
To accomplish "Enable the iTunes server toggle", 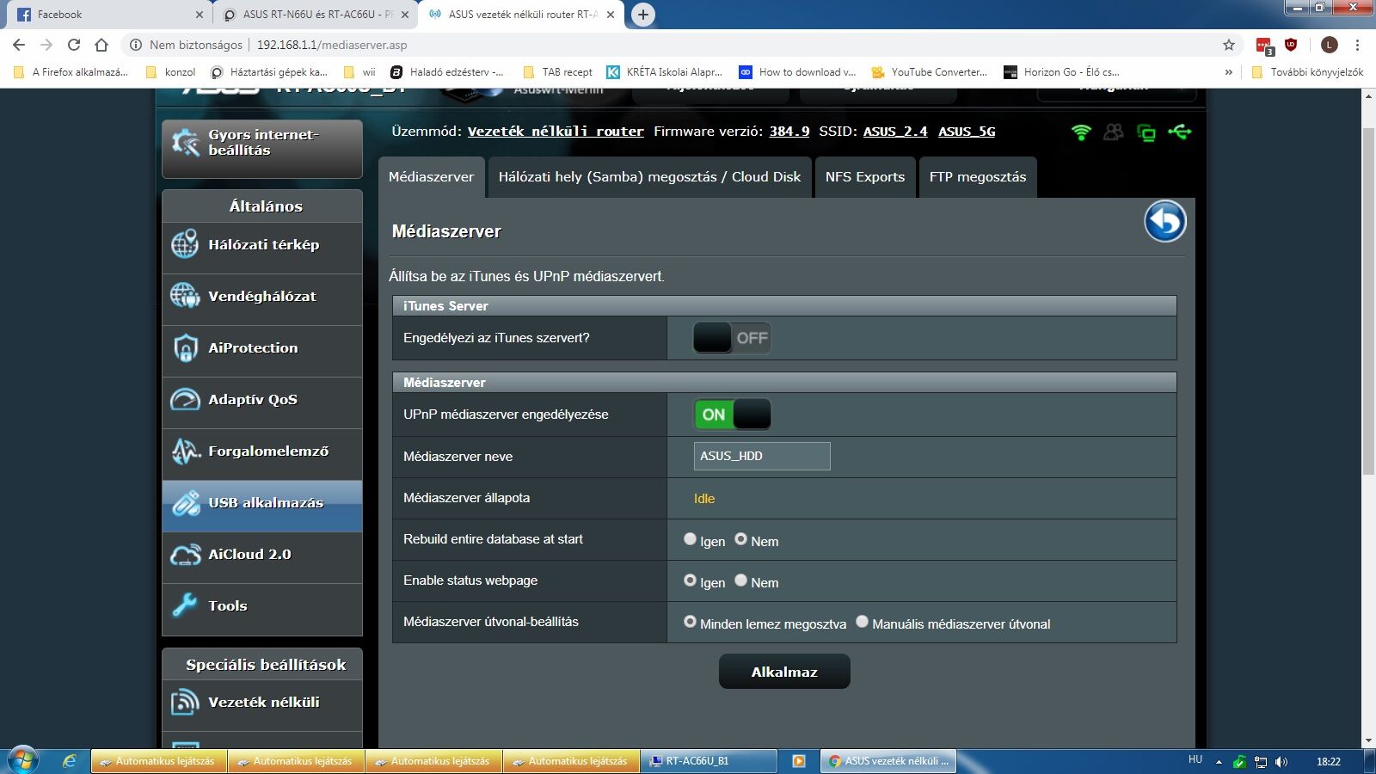I will 732,338.
